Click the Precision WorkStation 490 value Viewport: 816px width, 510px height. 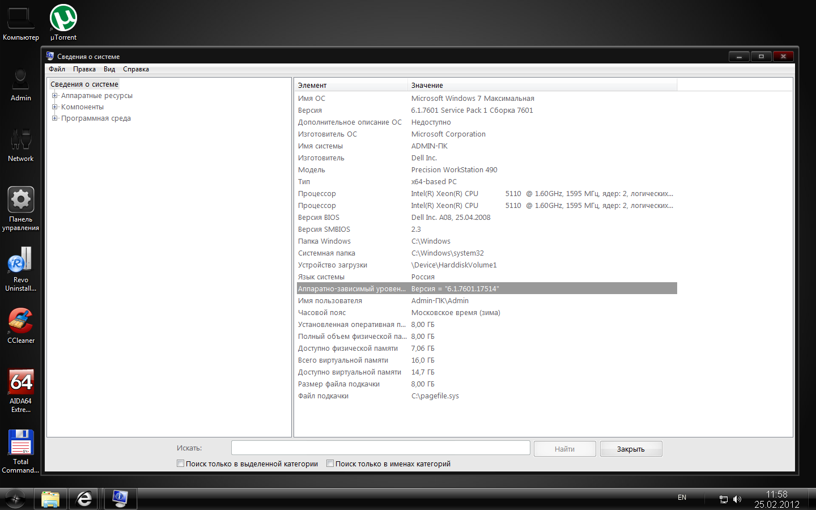(454, 169)
